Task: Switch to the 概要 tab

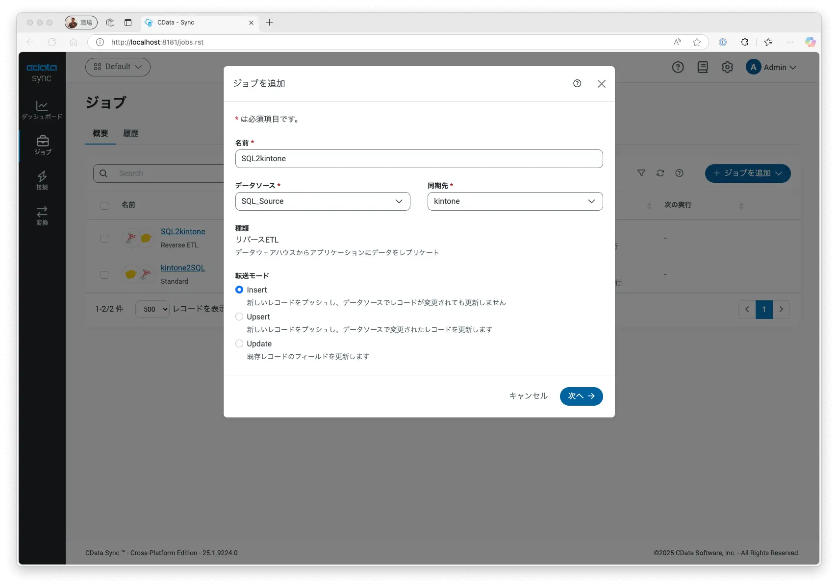Action: click(x=101, y=133)
